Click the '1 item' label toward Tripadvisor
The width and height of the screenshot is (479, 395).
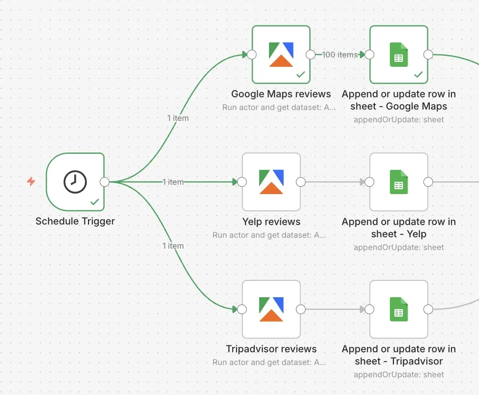173,246
